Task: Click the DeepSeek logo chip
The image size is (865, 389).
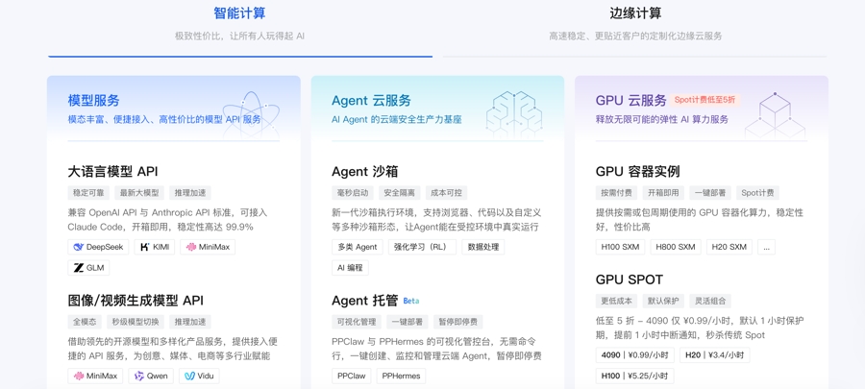Action: [98, 247]
